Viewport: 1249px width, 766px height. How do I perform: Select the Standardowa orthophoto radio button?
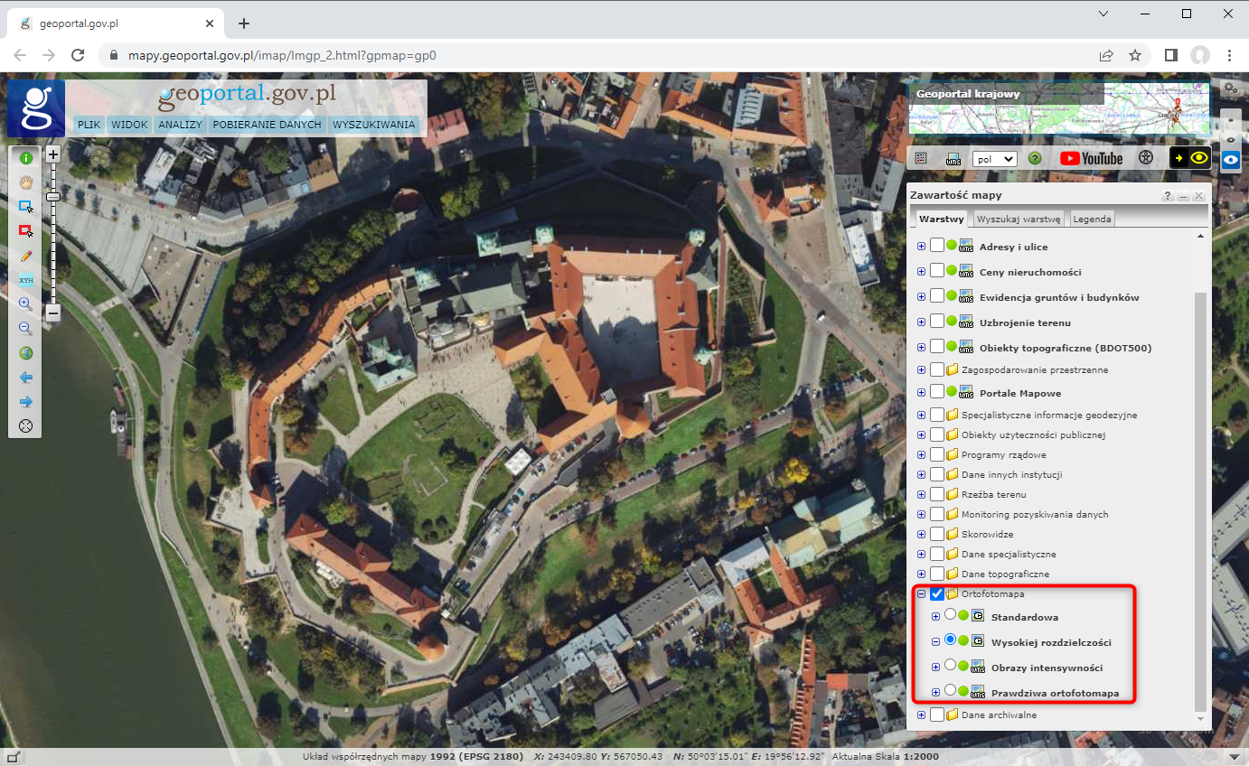point(950,615)
